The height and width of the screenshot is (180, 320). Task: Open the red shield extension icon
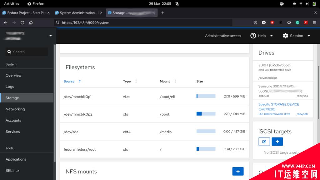[272, 22]
